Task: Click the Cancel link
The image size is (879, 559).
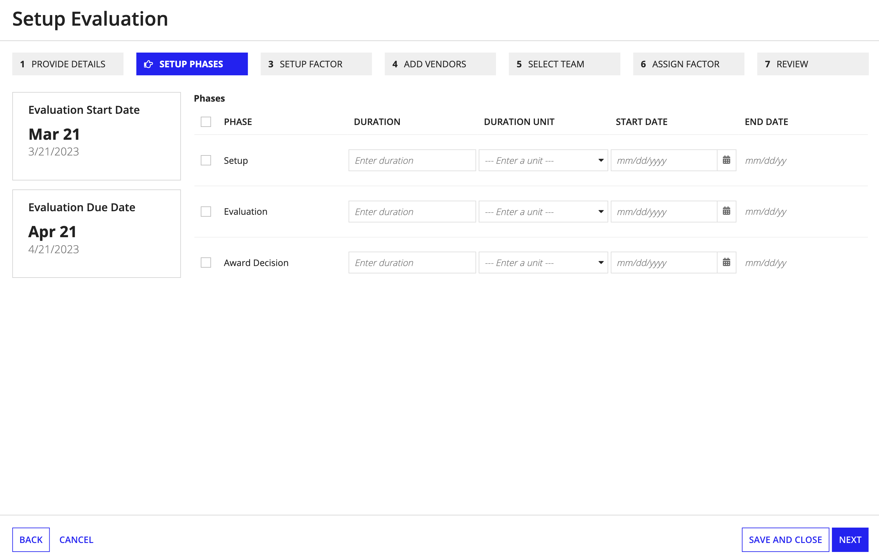Action: (76, 539)
